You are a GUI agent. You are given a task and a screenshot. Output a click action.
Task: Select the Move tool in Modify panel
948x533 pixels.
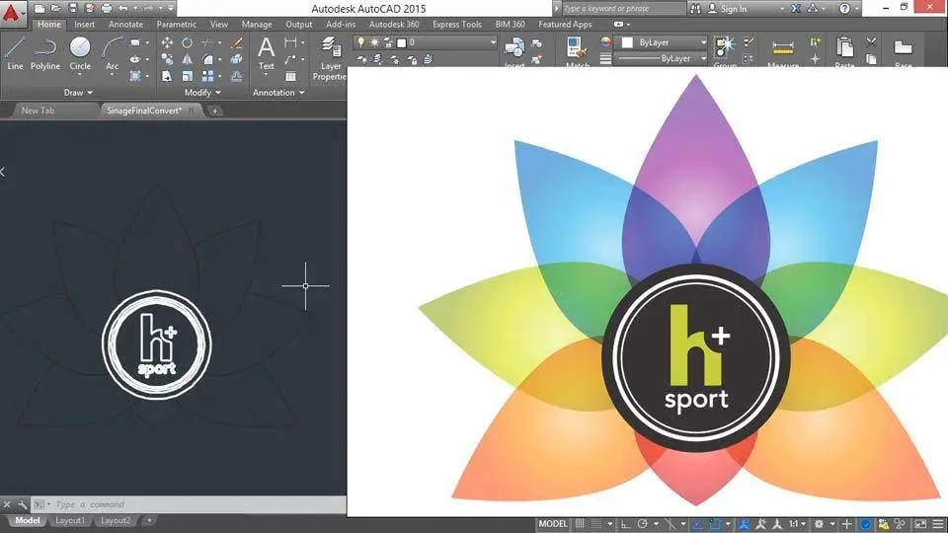[x=167, y=42]
